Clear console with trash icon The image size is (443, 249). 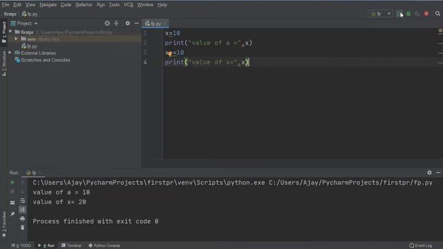[22, 228]
